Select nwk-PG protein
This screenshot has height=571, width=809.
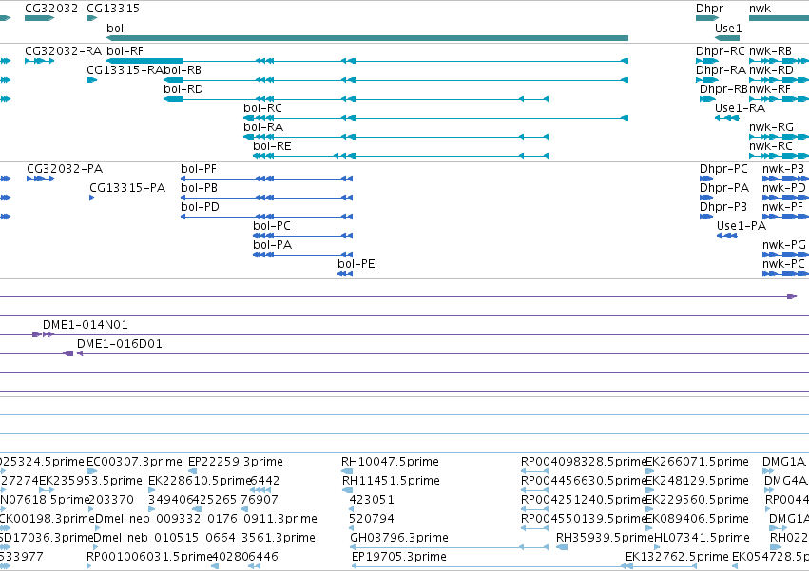[x=786, y=255]
